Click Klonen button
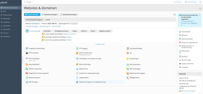 click(93, 31)
